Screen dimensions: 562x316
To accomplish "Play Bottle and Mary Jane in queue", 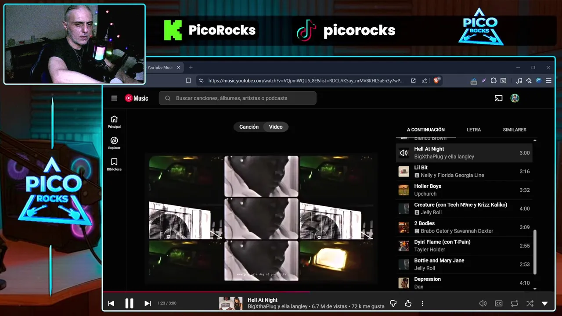I will pyautogui.click(x=465, y=264).
